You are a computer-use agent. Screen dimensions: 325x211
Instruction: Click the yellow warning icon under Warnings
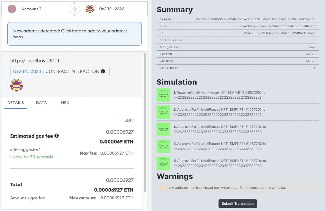(162, 188)
